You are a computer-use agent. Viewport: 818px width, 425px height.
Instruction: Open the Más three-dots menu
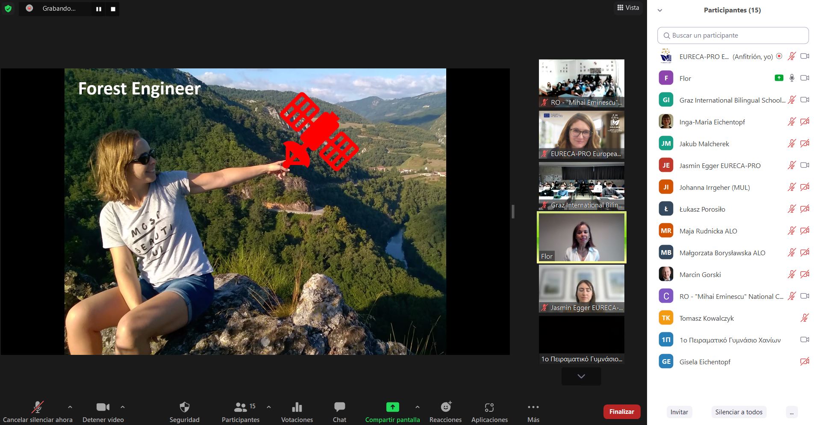[x=533, y=407]
